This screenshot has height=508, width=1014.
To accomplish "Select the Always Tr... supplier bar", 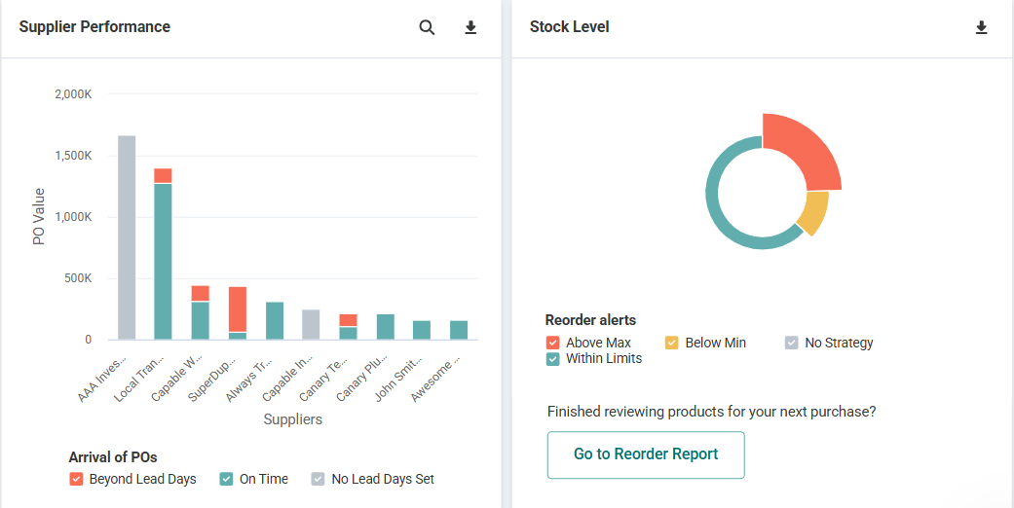I will (275, 320).
